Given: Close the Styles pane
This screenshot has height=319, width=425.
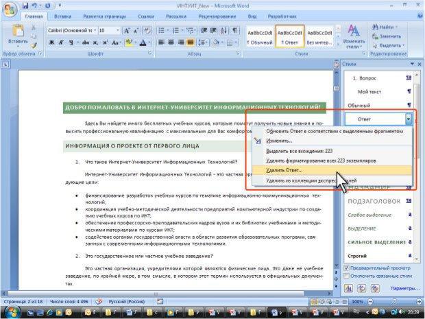Looking at the screenshot, I should (420, 64).
